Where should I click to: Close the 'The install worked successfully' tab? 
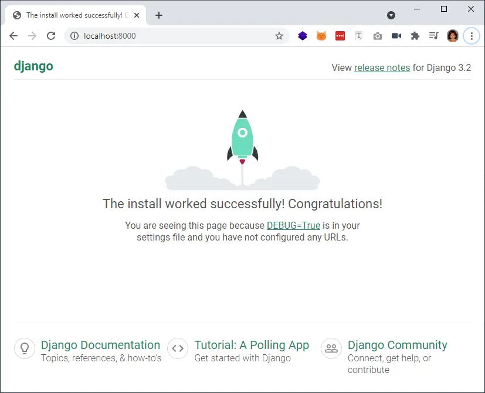[137, 15]
